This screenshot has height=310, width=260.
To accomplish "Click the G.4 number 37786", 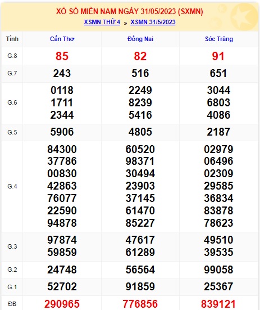I will 62,161.
